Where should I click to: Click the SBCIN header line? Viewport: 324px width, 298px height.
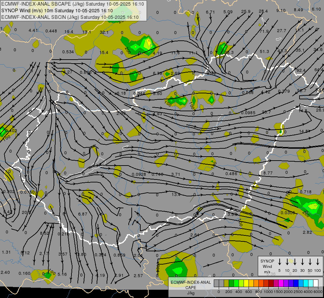click(x=70, y=17)
